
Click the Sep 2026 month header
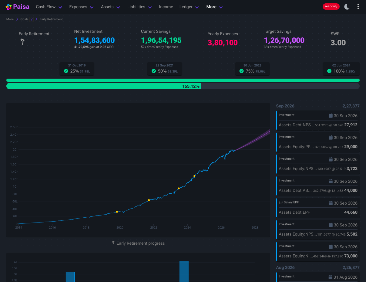[x=285, y=106]
